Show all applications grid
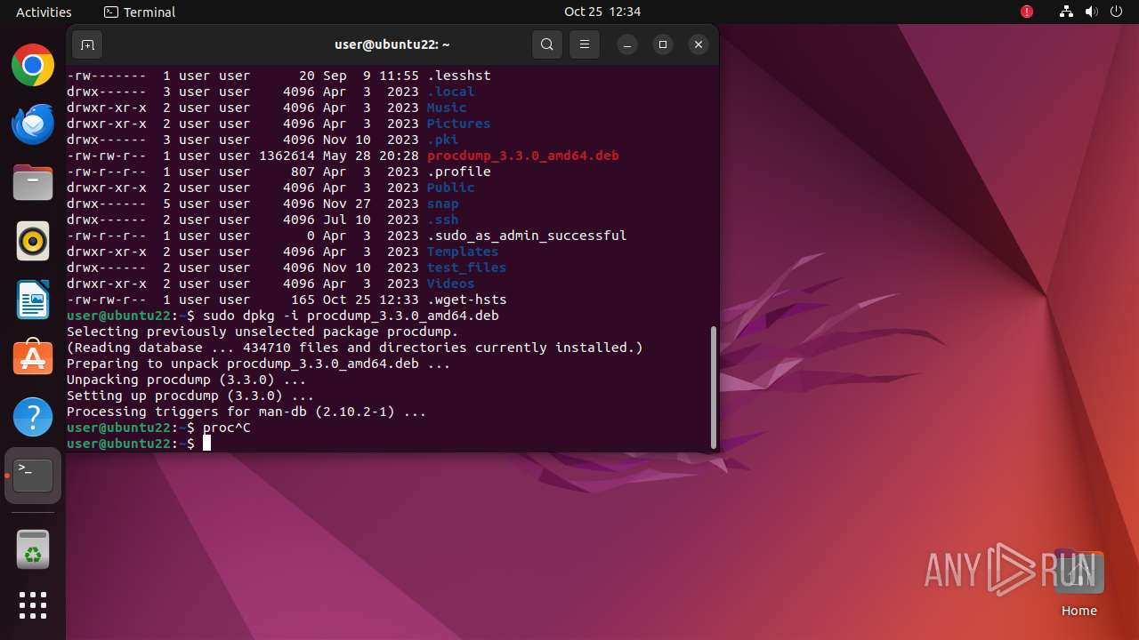The height and width of the screenshot is (640, 1139). [33, 605]
